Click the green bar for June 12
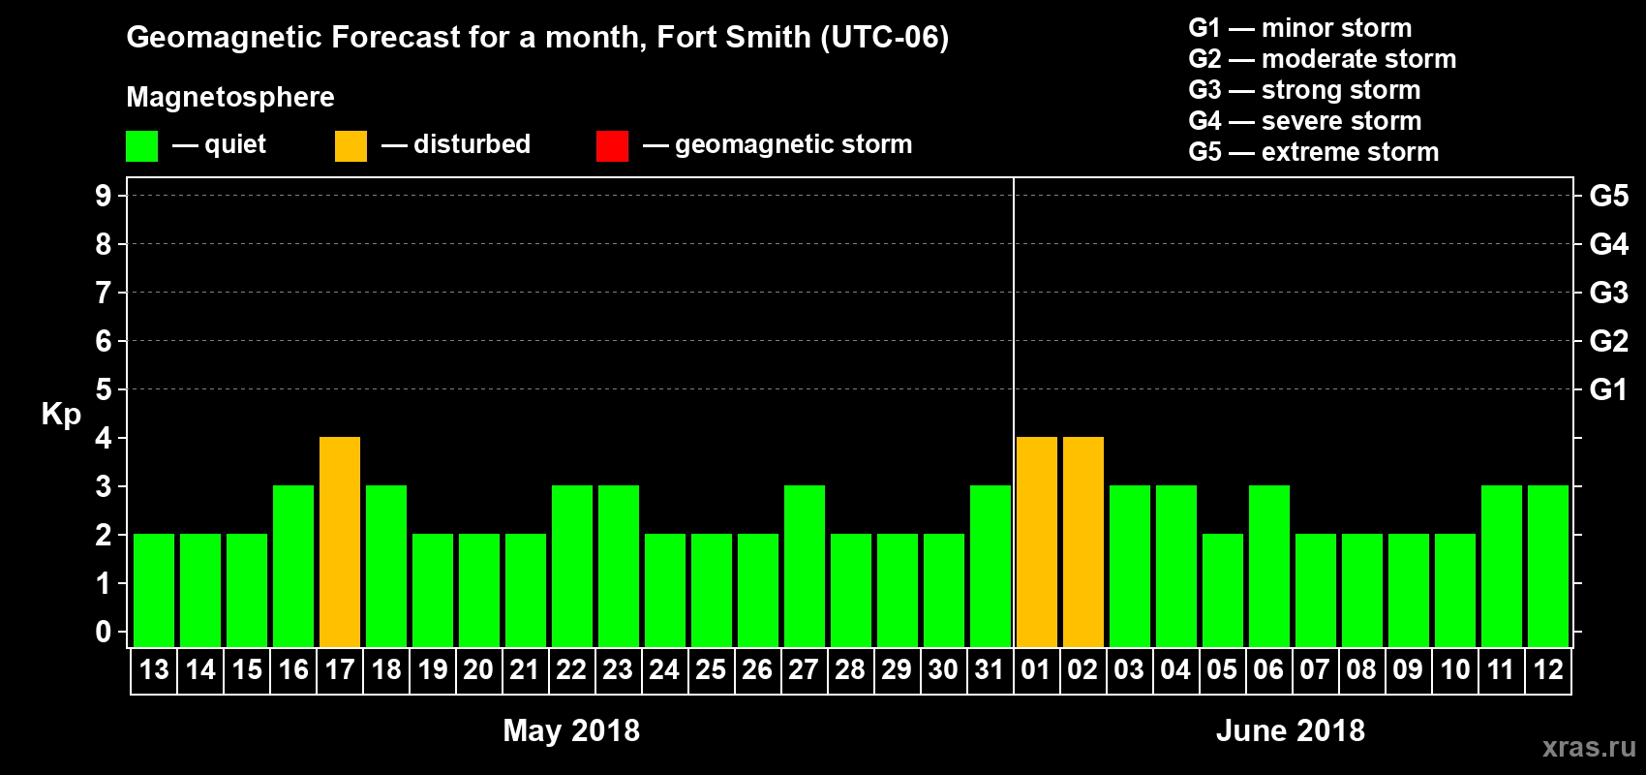Viewport: 1646px width, 775px height. (1548, 566)
